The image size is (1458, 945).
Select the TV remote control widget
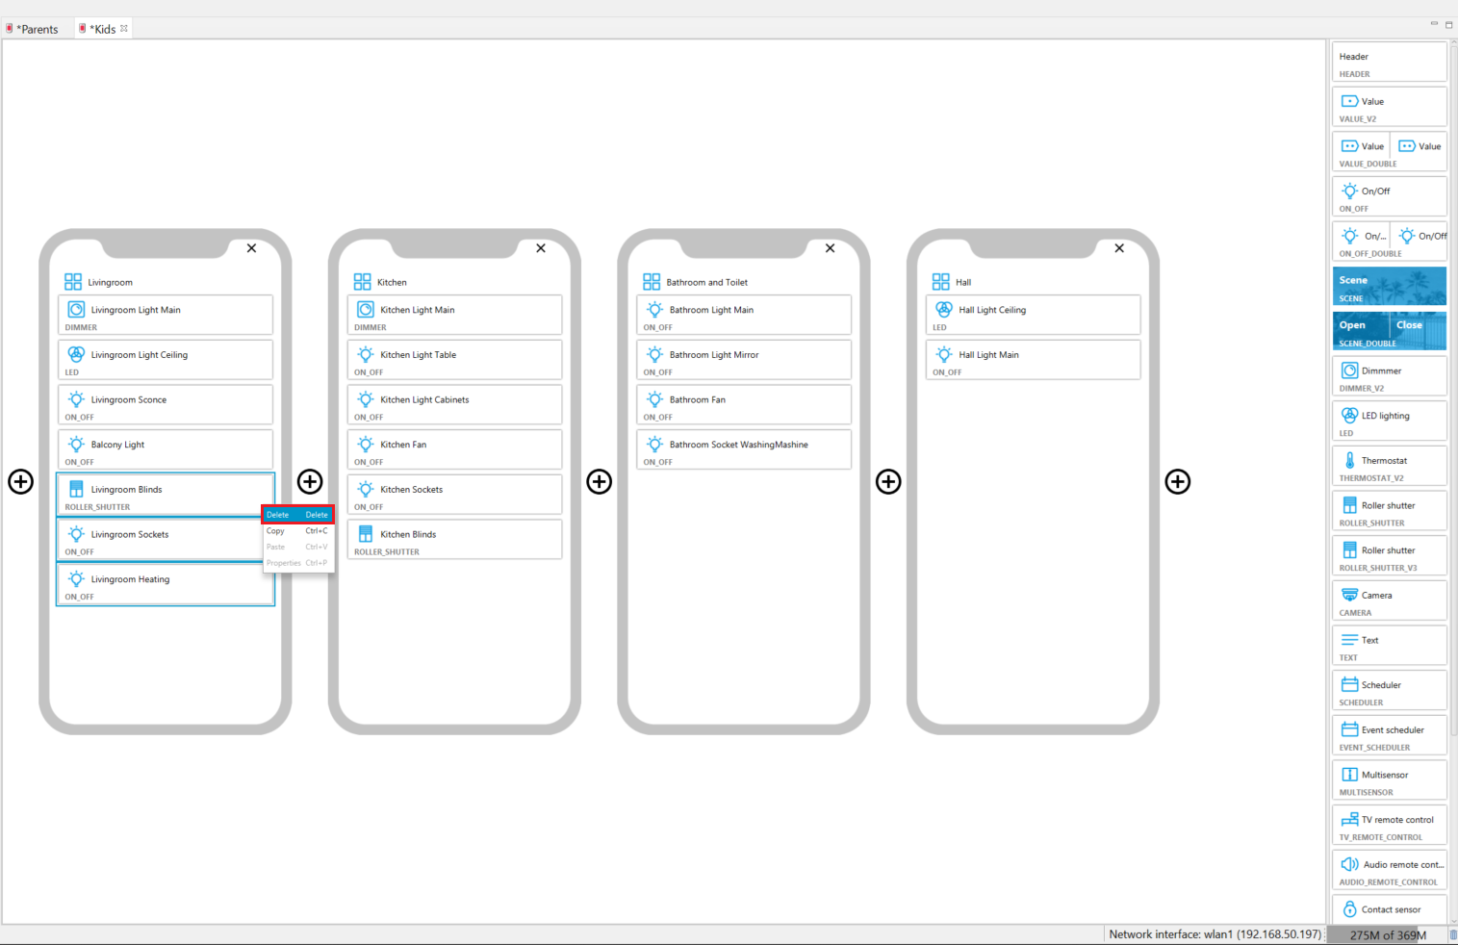pos(1389,825)
